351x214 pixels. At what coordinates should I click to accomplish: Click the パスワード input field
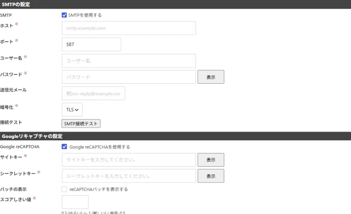[129, 77]
